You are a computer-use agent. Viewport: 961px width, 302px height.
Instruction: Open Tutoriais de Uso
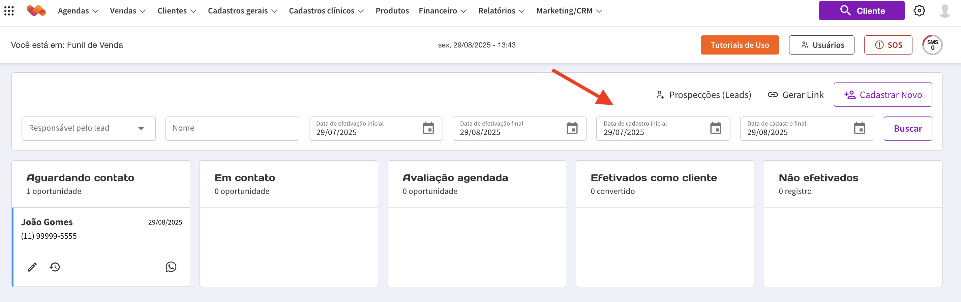(740, 45)
